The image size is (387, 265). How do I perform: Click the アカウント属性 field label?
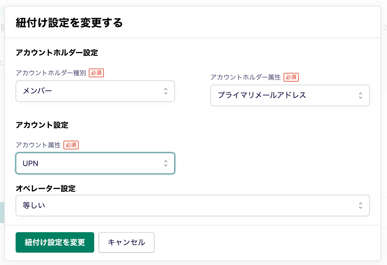tap(38, 145)
